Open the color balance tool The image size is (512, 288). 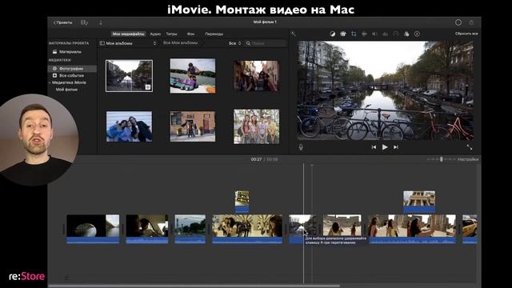coord(333,34)
